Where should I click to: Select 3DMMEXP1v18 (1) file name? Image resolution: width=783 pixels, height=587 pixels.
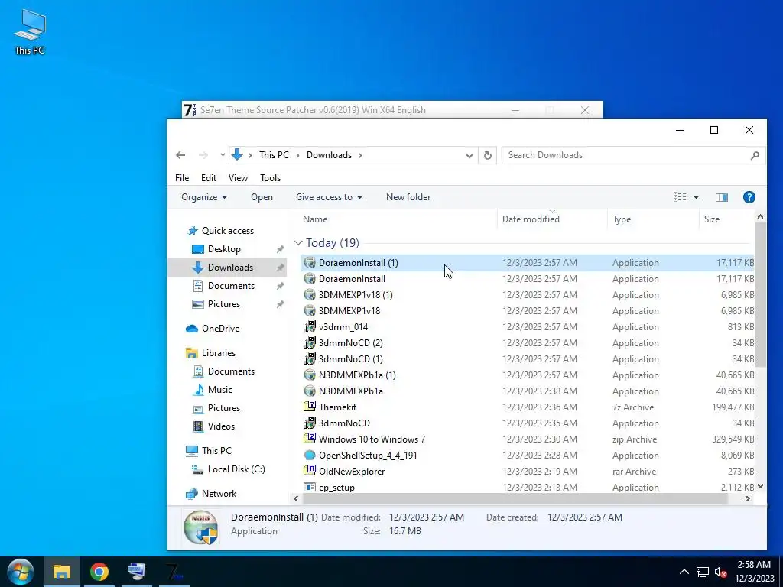[x=356, y=295]
